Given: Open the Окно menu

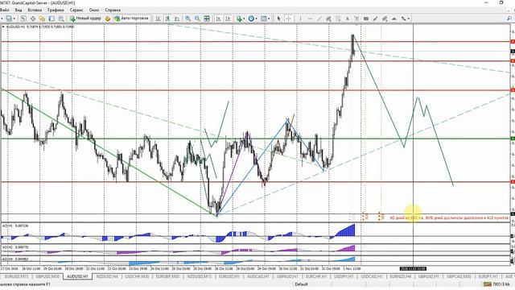Looking at the screenshot, I should [x=94, y=10].
